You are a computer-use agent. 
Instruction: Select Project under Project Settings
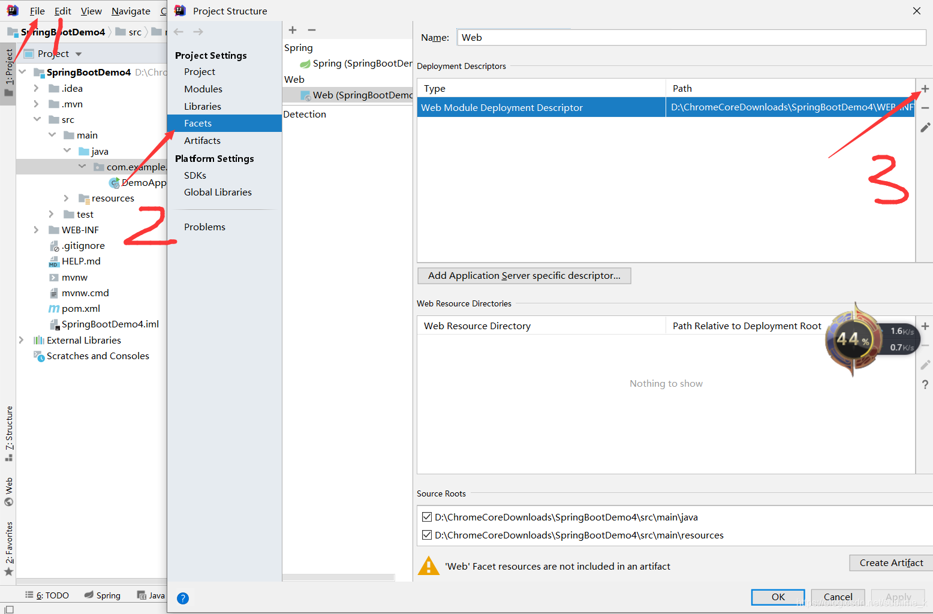point(200,72)
